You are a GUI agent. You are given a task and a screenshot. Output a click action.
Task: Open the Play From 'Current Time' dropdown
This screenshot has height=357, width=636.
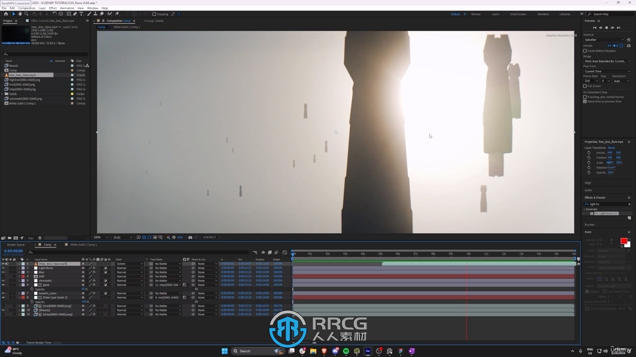(607, 71)
